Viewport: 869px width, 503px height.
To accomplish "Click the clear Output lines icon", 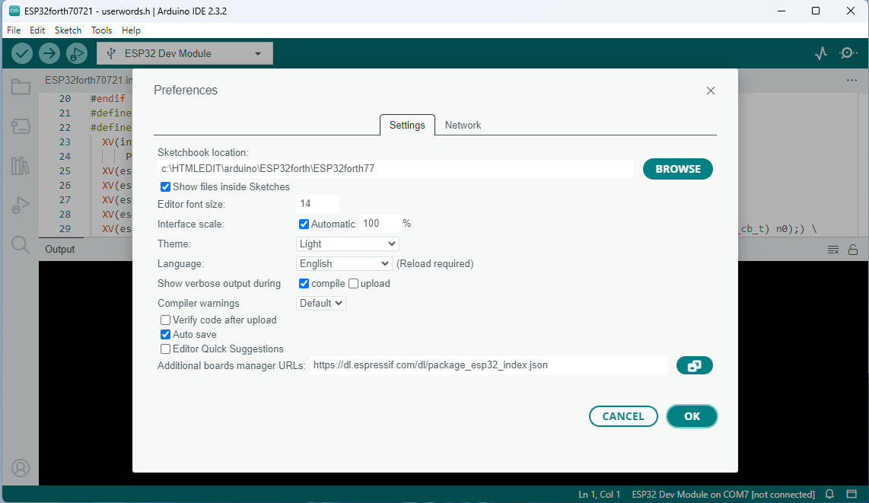I will click(833, 250).
